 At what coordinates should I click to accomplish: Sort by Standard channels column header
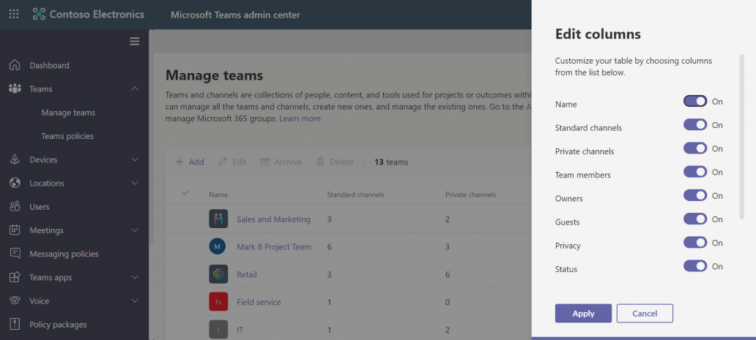coord(355,194)
